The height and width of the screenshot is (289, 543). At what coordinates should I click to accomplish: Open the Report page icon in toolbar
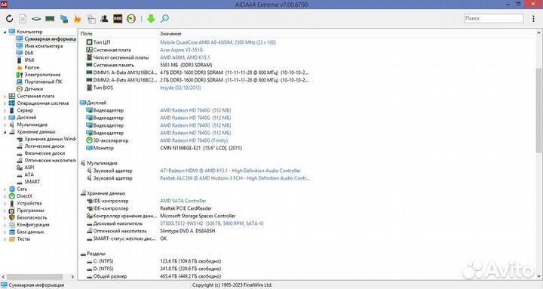coord(23,19)
